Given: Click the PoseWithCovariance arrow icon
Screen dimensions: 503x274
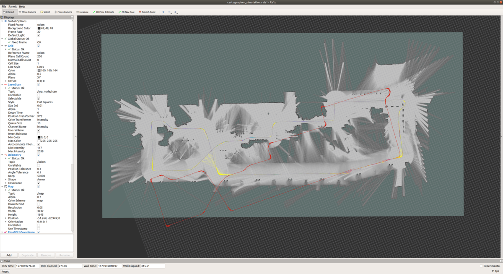Looking at the screenshot, I should coord(5,232).
